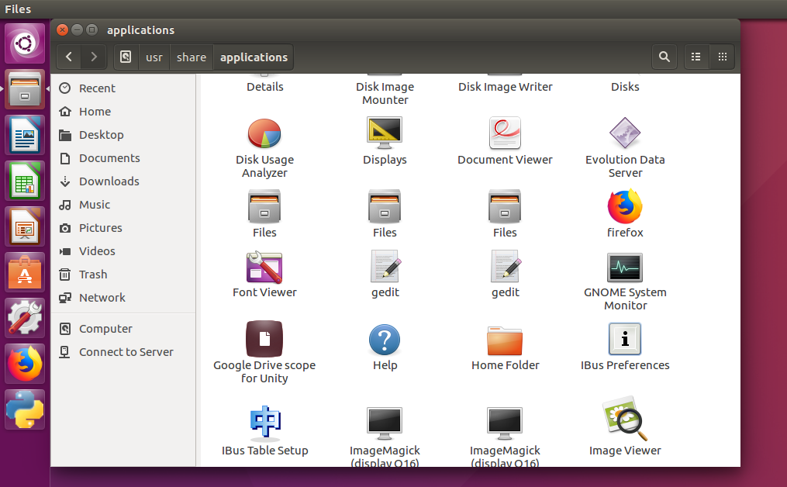Viewport: 787px width, 487px height.
Task: Open Computer in the sidebar
Action: 123,329
